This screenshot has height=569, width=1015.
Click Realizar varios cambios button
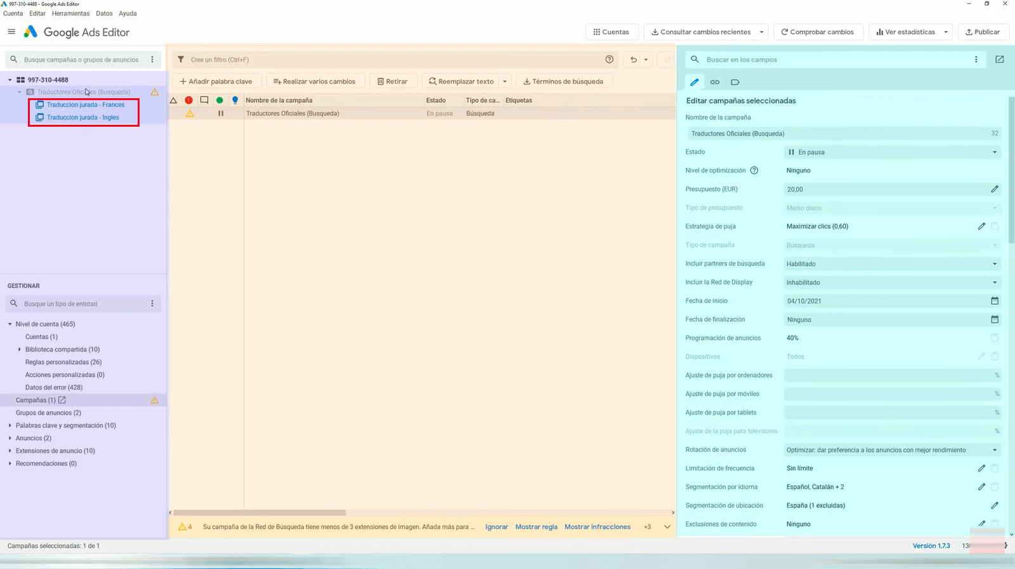click(315, 81)
